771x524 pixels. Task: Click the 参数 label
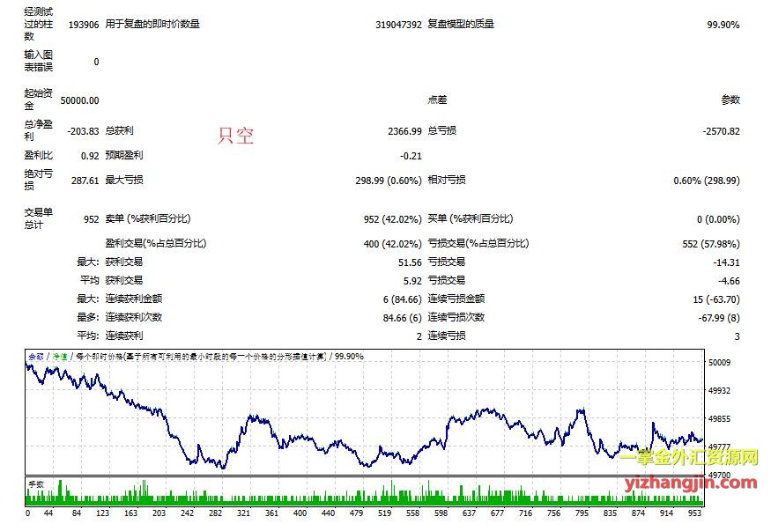click(x=730, y=100)
